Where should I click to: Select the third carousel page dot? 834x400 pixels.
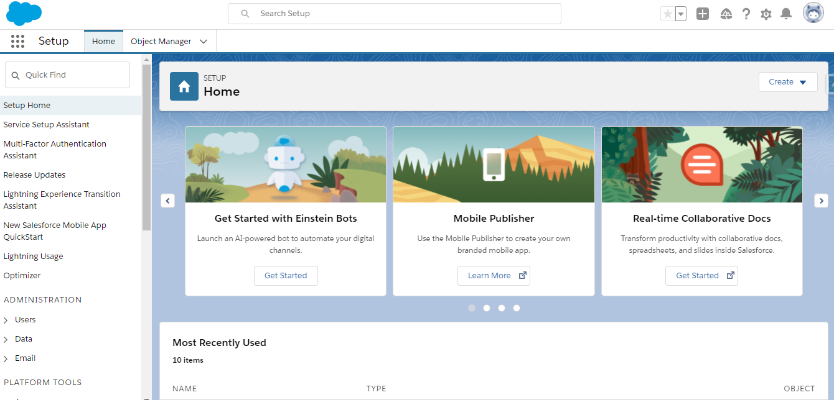point(502,308)
